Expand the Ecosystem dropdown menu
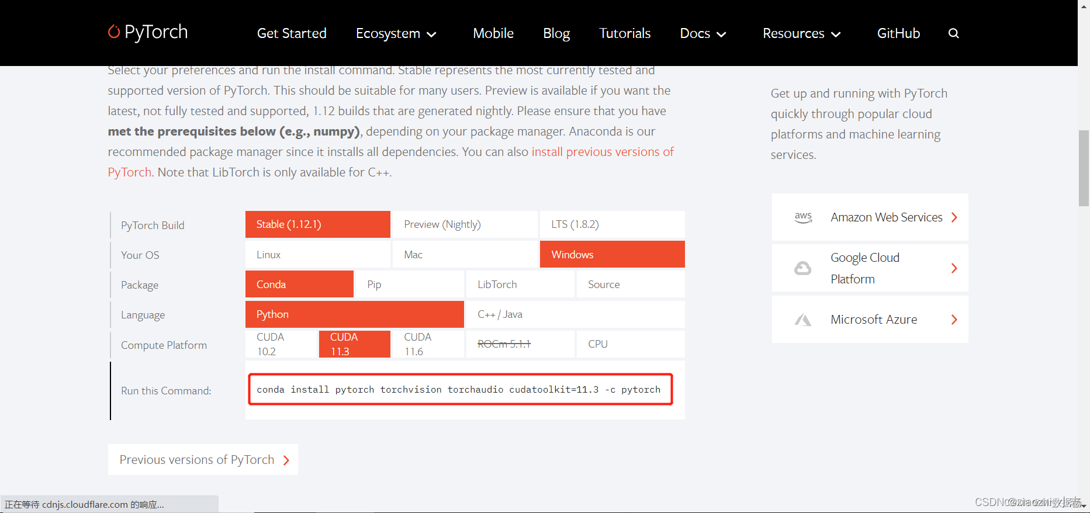Screen dimensions: 1090x513 click(396, 33)
